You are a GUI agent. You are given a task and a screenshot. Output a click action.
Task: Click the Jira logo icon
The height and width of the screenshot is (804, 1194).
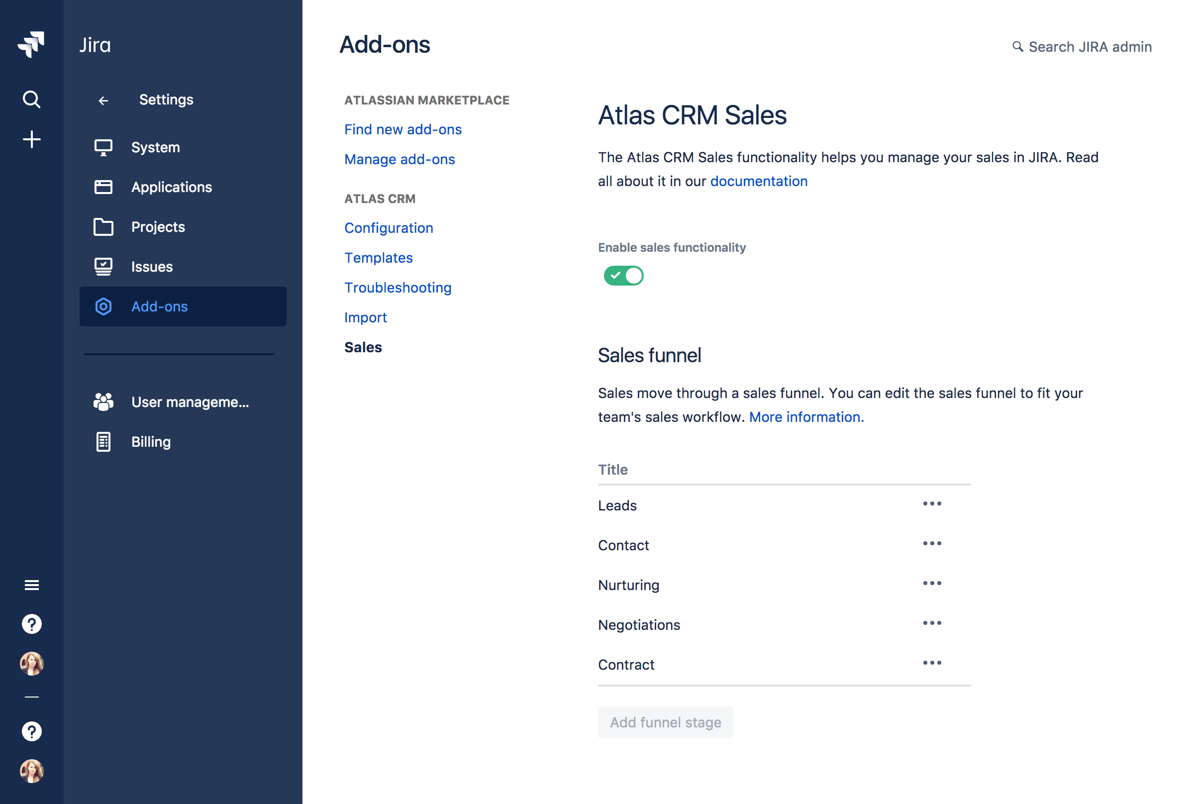(31, 45)
